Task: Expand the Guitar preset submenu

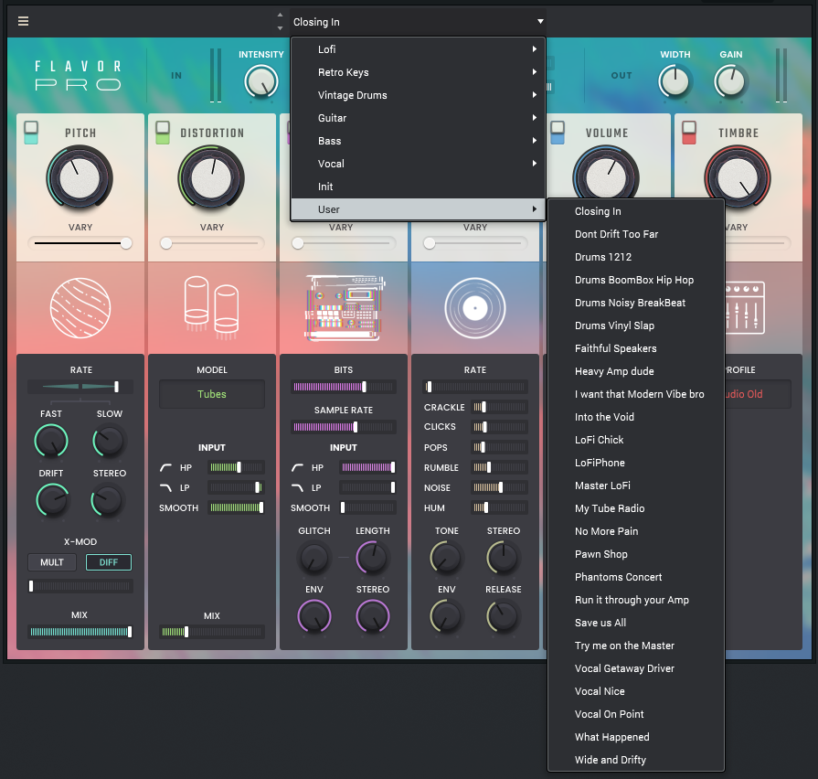Action: pyautogui.click(x=419, y=118)
